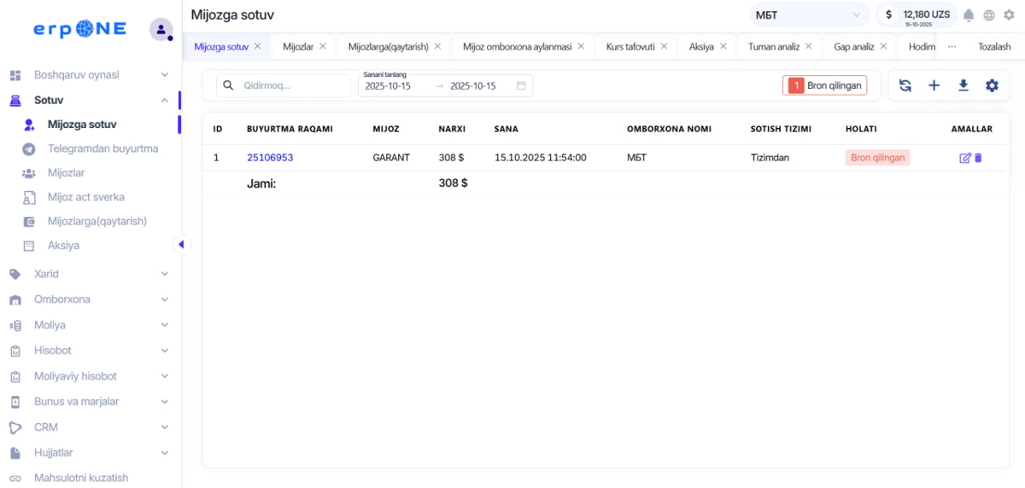The height and width of the screenshot is (488, 1025).
Task: Click the Tozalash button
Action: tap(994, 47)
